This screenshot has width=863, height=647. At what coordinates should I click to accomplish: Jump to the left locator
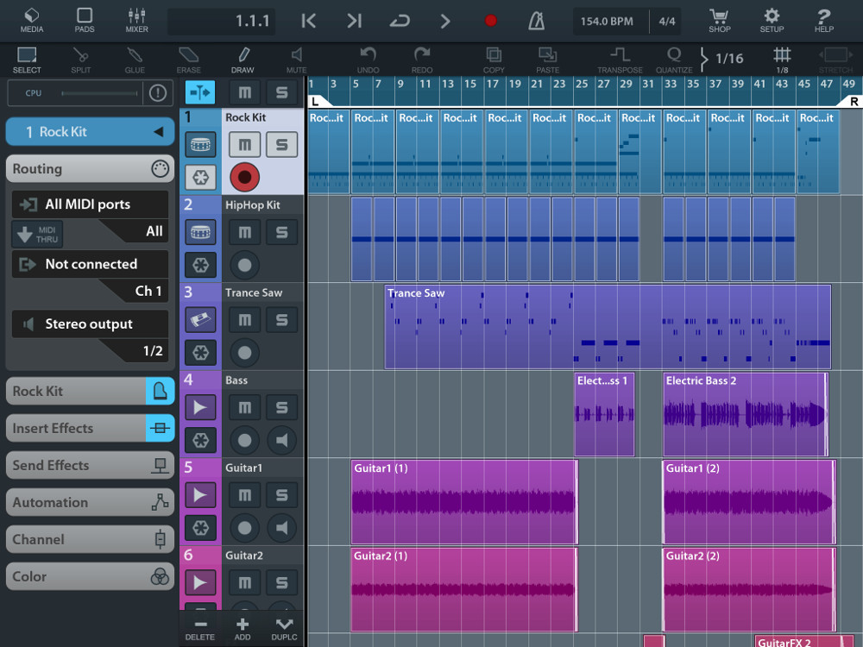tap(309, 21)
